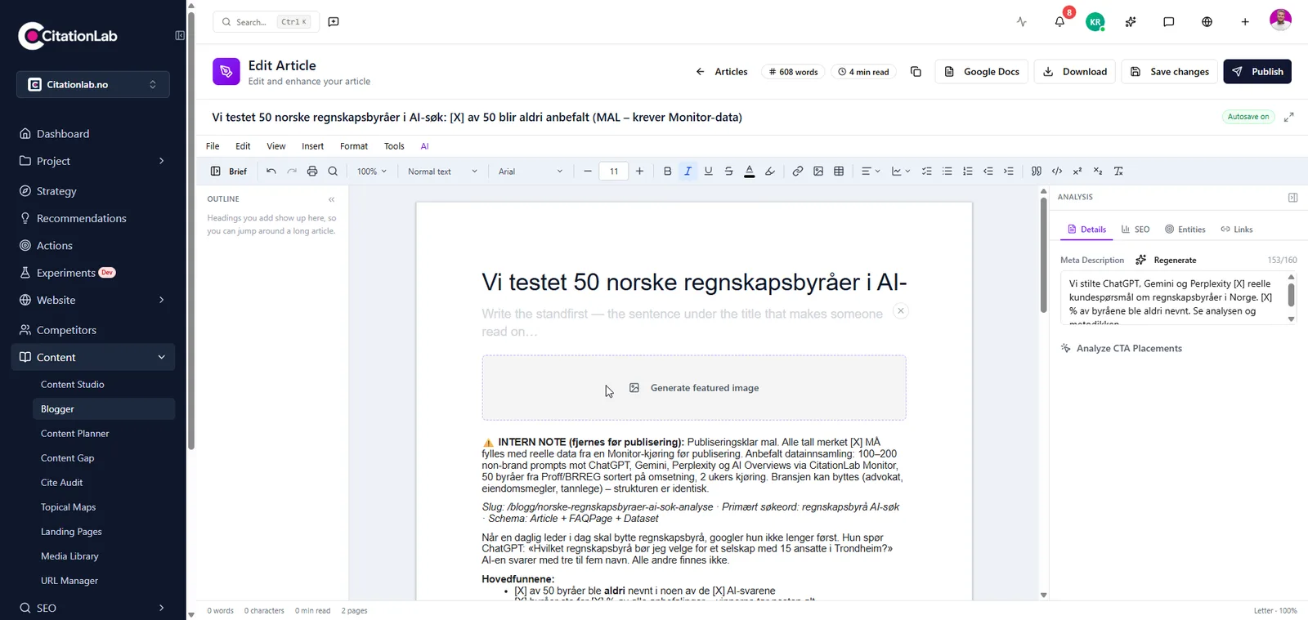Open the highlight color tool
Image resolution: width=1308 pixels, height=620 pixels.
point(769,172)
